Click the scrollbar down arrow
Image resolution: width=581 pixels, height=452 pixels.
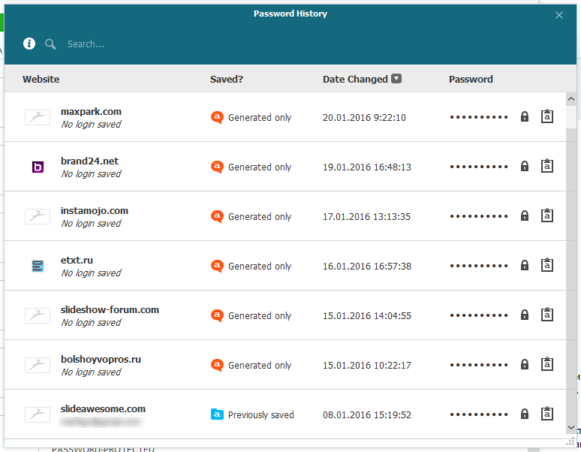point(571,427)
